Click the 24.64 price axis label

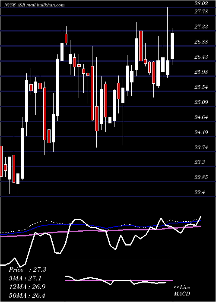coord(201,117)
